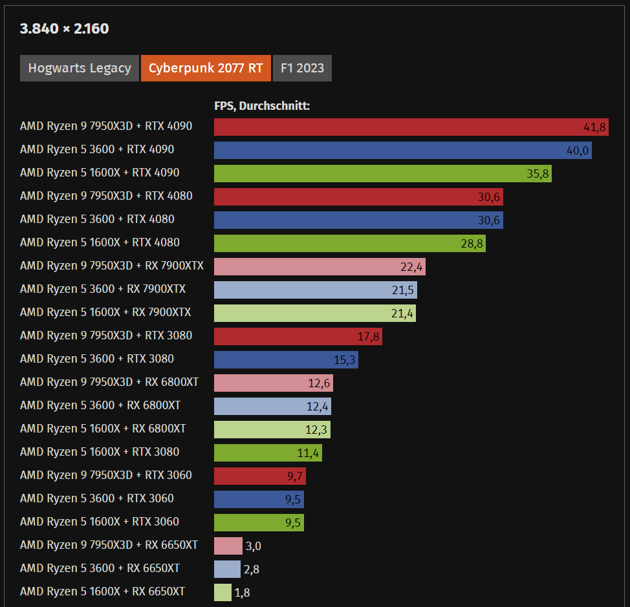630x607 pixels.
Task: Select the Cyberpunk 2077 RT tab
Action: [x=206, y=69]
